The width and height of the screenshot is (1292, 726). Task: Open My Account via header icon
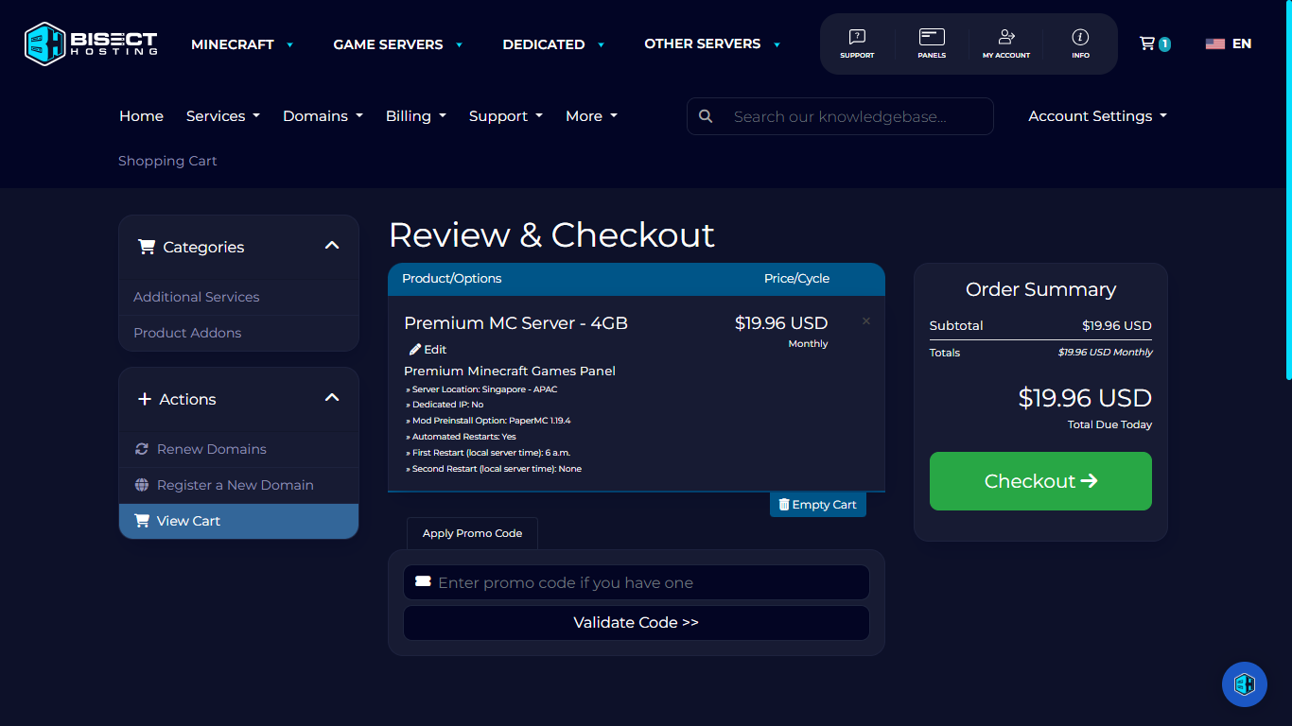click(x=1005, y=43)
